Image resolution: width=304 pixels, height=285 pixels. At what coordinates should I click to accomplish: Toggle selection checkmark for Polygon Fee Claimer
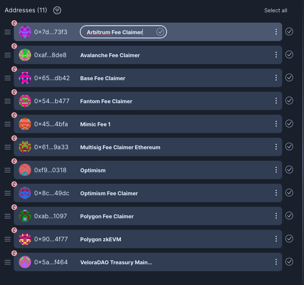[x=289, y=216]
